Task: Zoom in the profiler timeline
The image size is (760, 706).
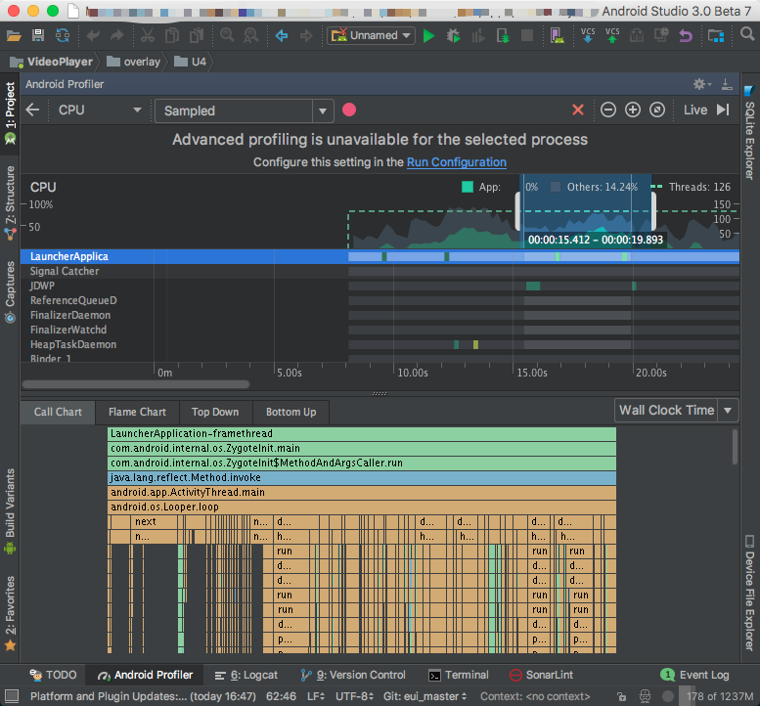Action: pos(633,110)
